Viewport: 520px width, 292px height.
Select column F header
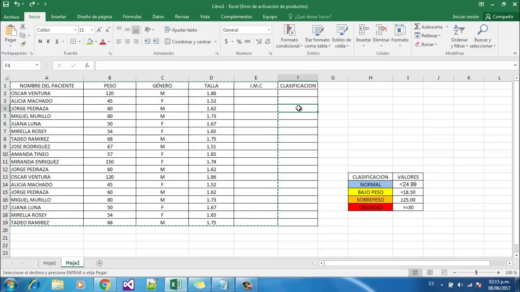(298, 78)
